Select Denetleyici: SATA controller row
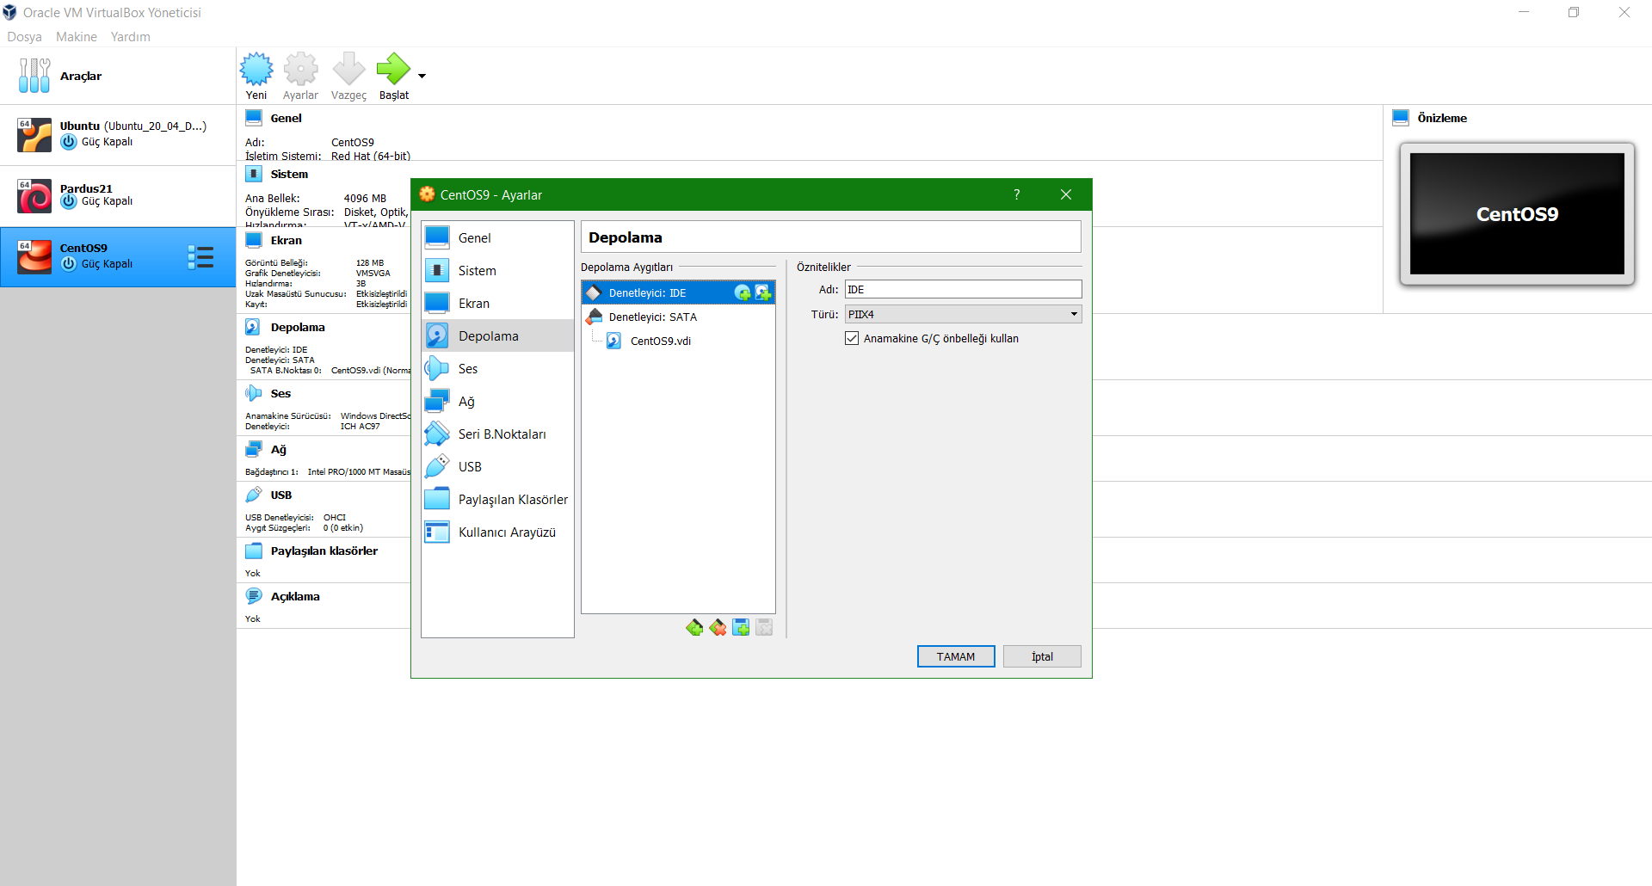The height and width of the screenshot is (886, 1652). pyautogui.click(x=678, y=317)
